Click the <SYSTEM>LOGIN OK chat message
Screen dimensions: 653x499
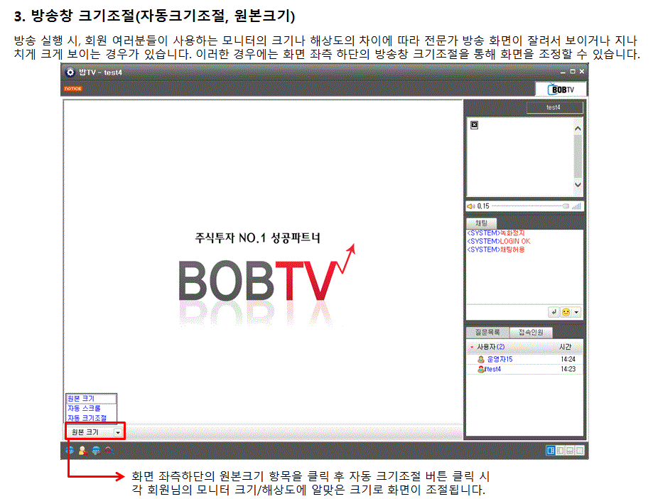(499, 241)
